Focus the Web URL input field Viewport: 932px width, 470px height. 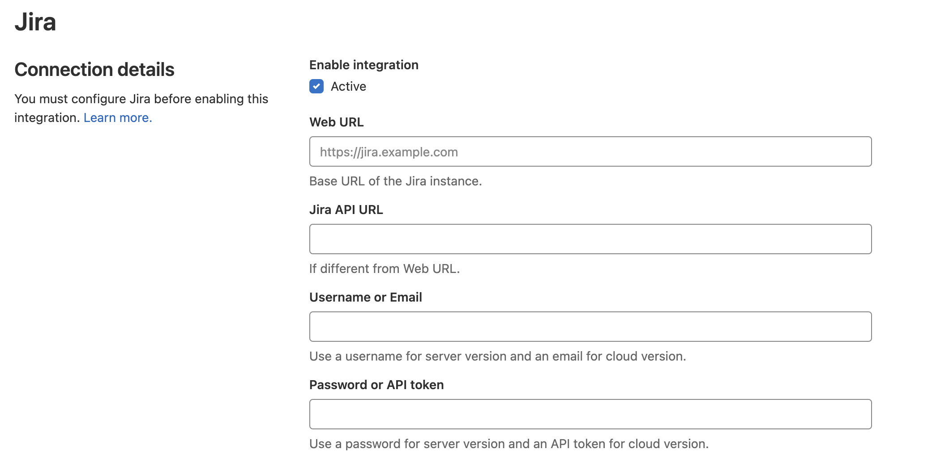point(590,151)
